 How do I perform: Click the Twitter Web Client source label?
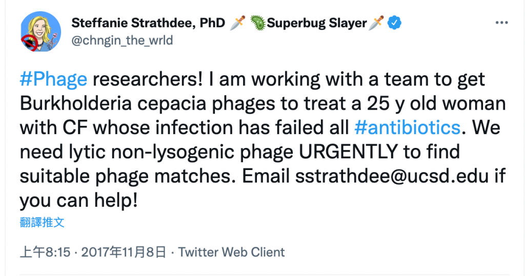pyautogui.click(x=231, y=252)
